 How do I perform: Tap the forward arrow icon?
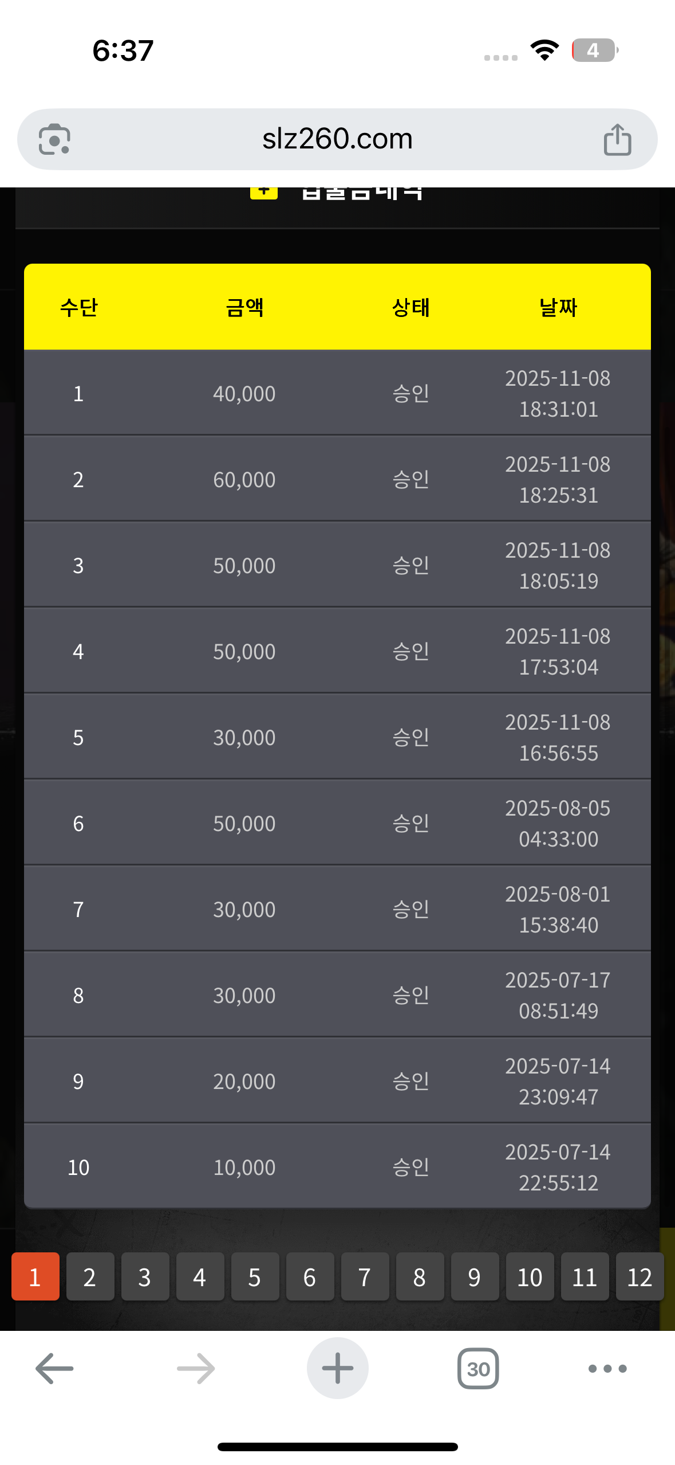click(196, 1369)
